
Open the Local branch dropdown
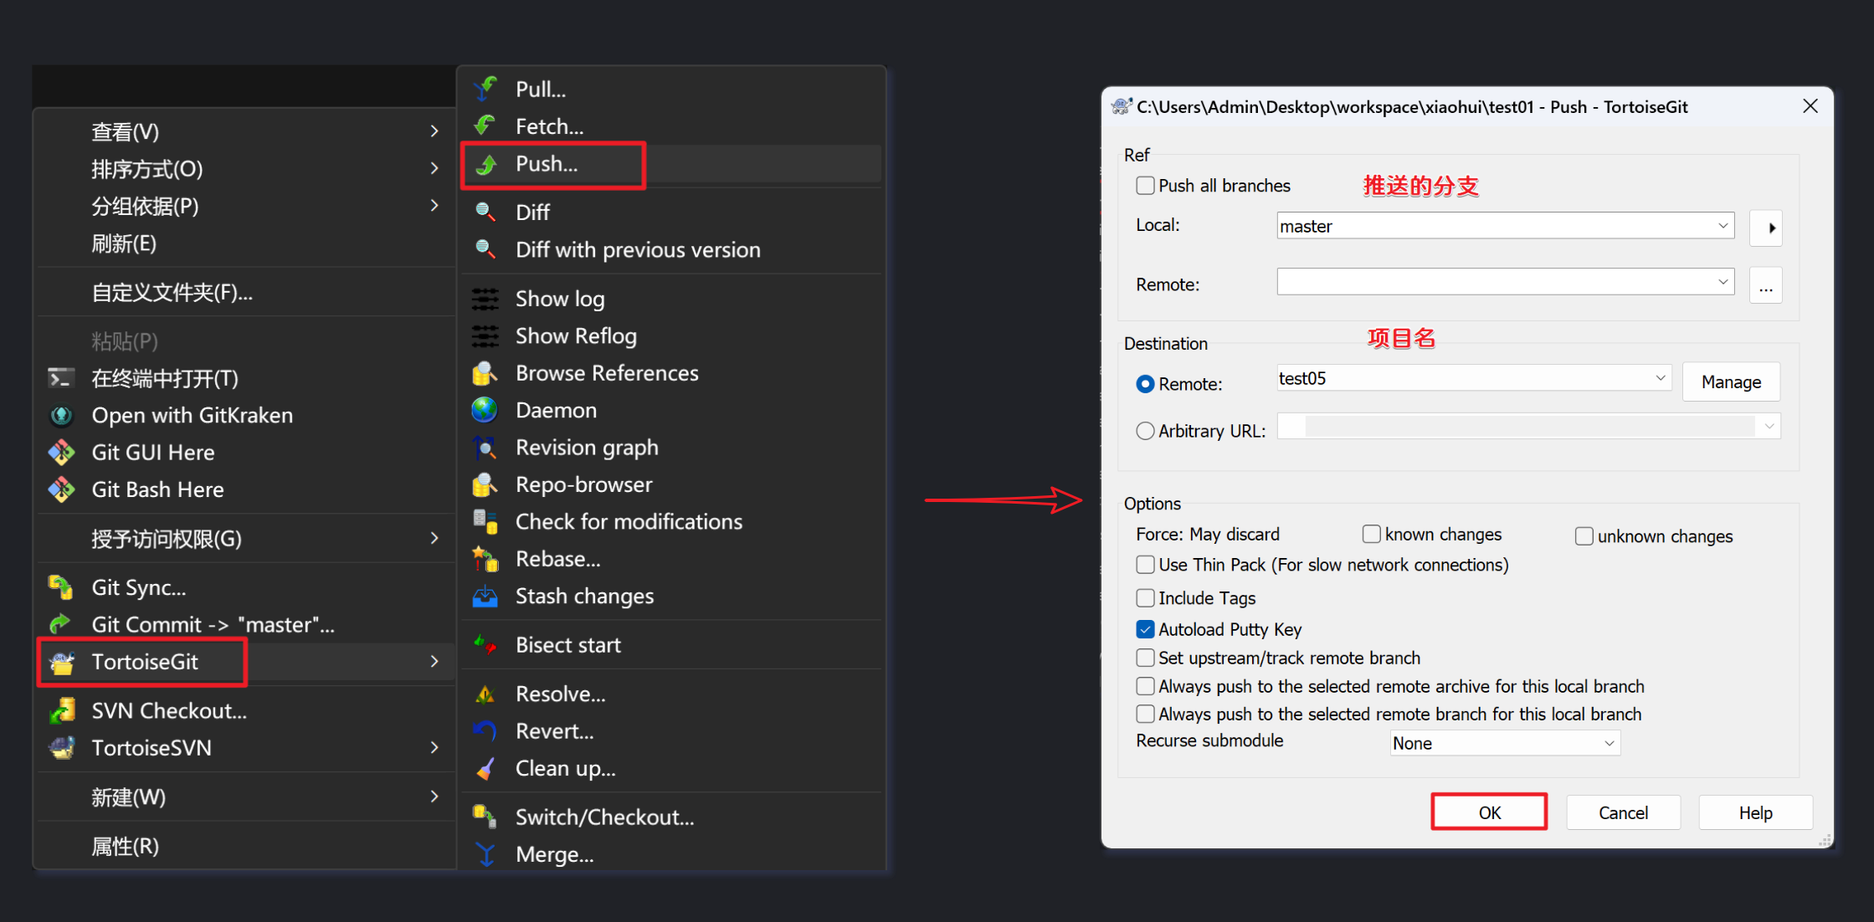click(1723, 226)
